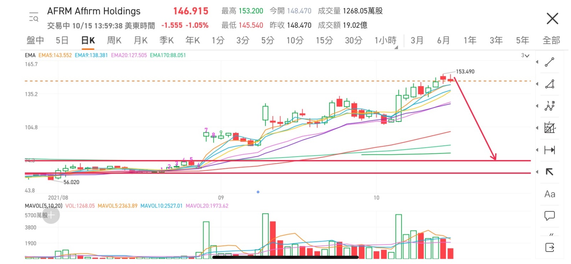Screen dimensions: 571x264
Task: Show the 5年 range
Action: coord(522,40)
